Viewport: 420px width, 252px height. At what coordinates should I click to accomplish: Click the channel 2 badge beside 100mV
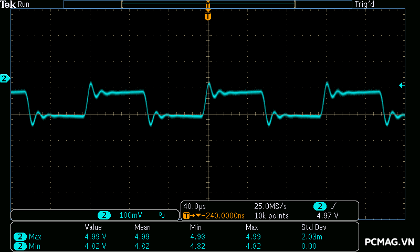coord(105,215)
